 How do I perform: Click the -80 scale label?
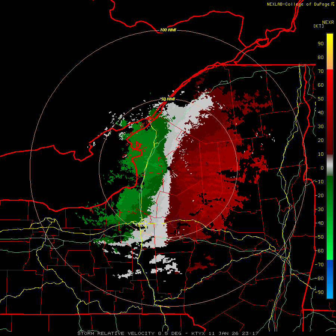[x=319, y=279]
